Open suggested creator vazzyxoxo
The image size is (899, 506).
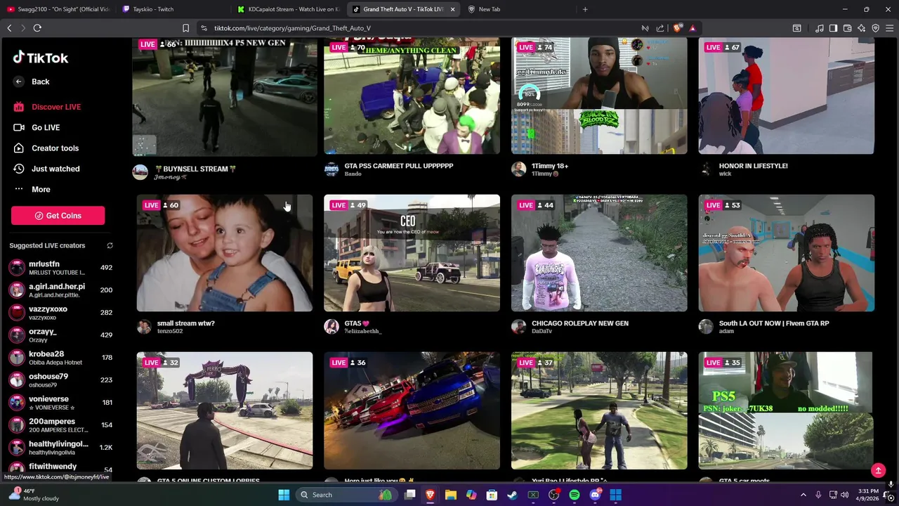pos(60,313)
